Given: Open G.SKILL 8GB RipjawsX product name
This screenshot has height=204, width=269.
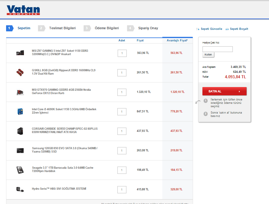Looking at the screenshot, I should [64, 72].
